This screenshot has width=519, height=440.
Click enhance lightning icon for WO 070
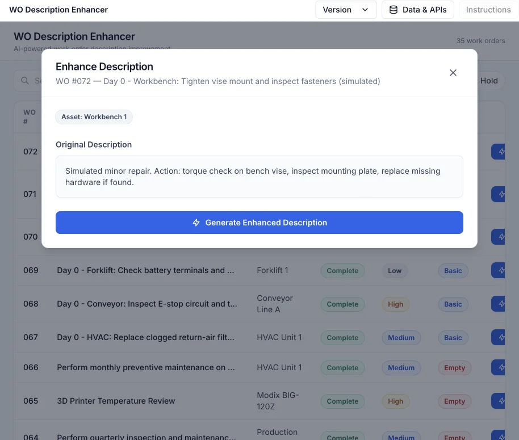pyautogui.click(x=501, y=237)
